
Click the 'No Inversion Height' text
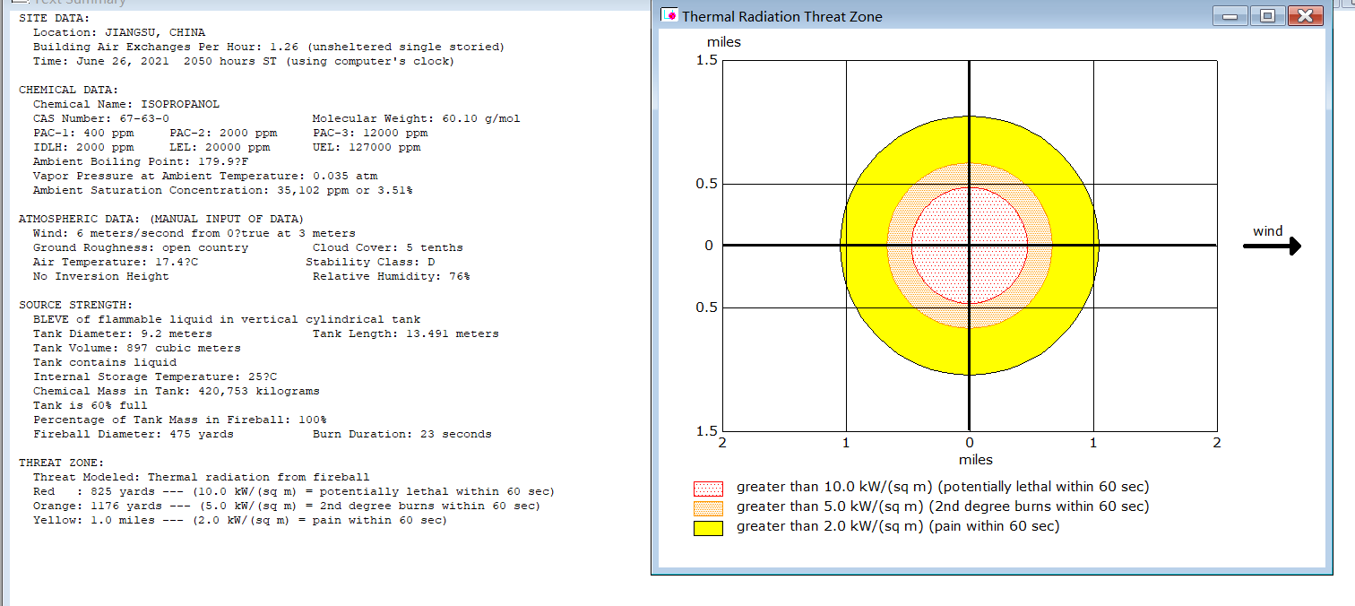(101, 276)
